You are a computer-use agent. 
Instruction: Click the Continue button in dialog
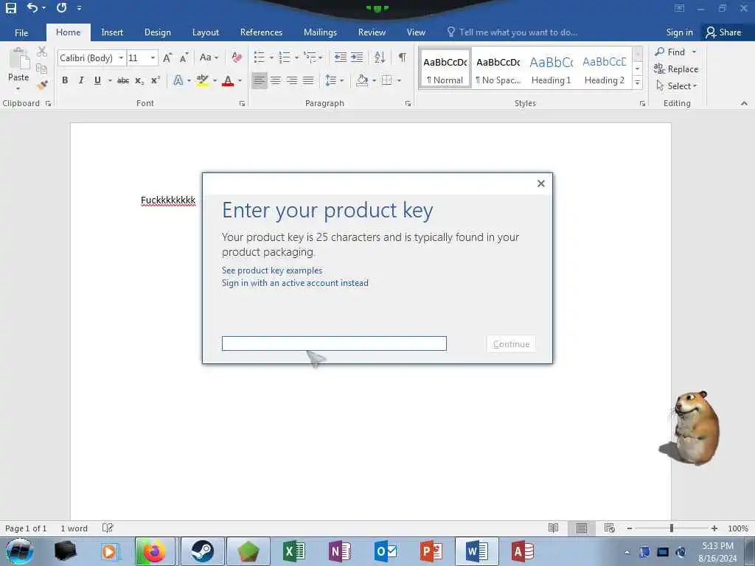[x=511, y=343]
